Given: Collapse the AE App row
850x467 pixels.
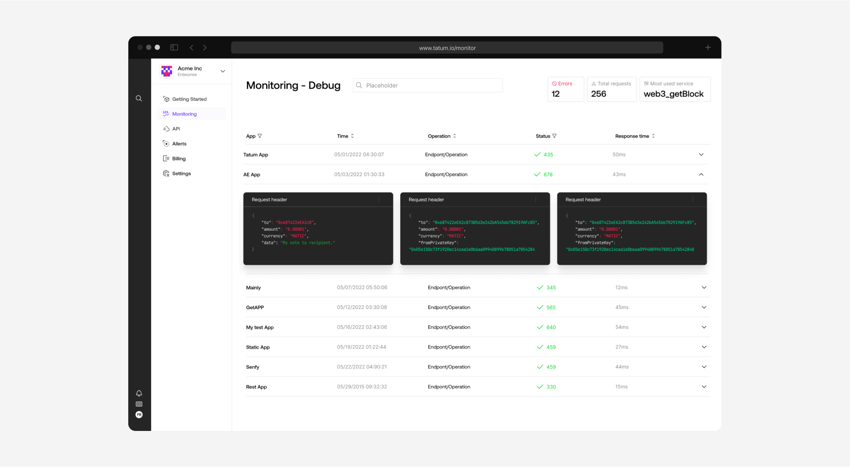Looking at the screenshot, I should 701,175.
